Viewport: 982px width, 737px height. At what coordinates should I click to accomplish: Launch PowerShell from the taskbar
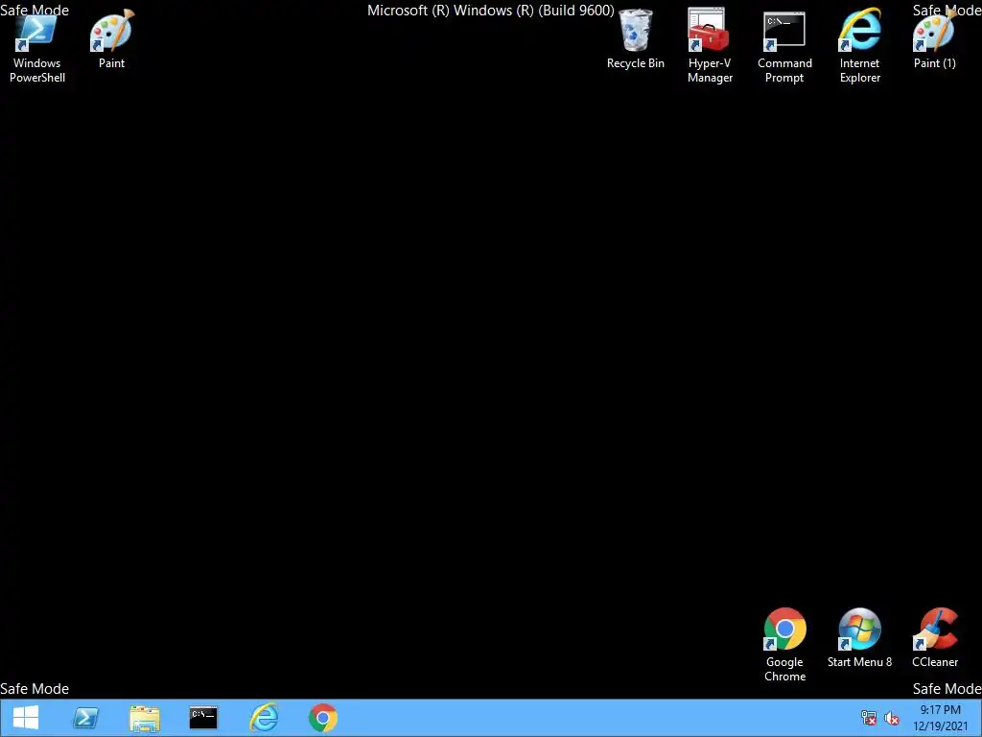pos(85,718)
